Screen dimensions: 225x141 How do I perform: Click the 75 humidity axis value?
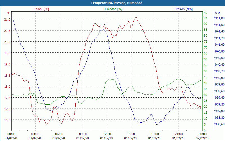(206, 41)
